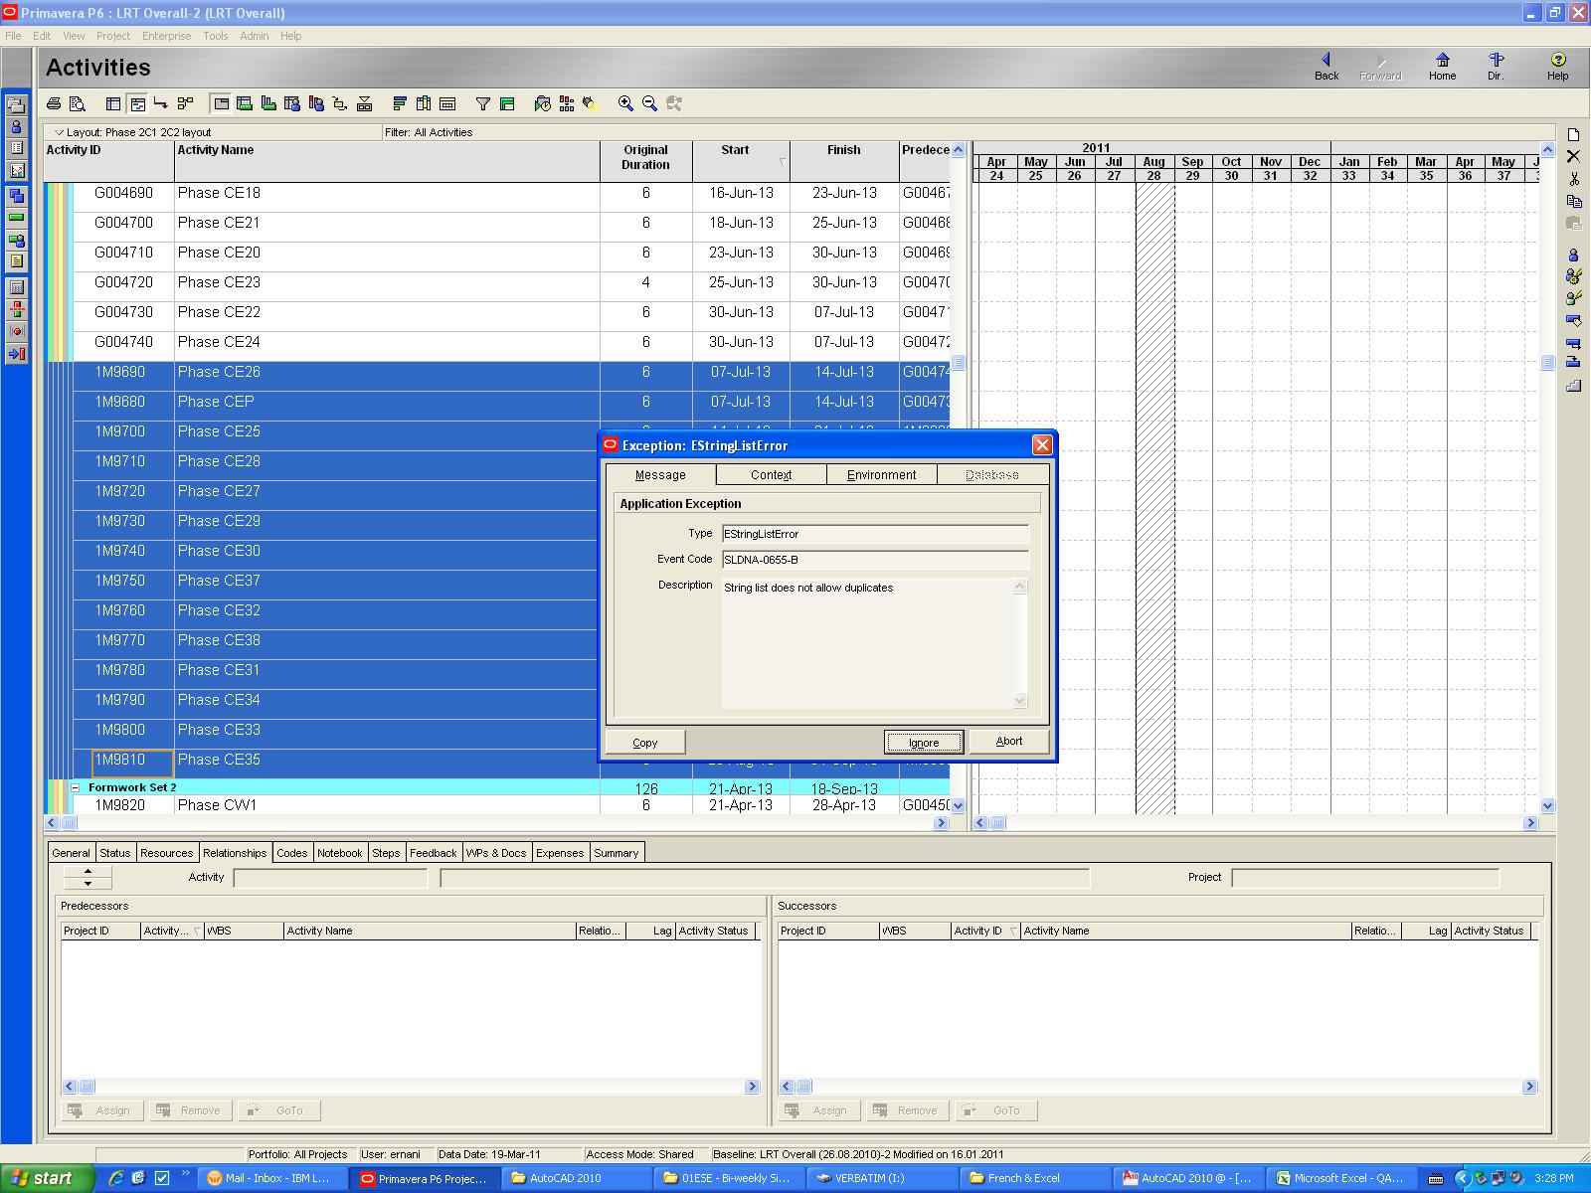This screenshot has width=1591, height=1193.
Task: Click the Home navigation icon
Action: point(1442,67)
